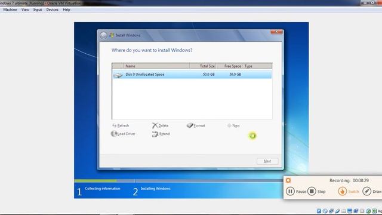This screenshot has width=382, height=215.
Task: Click the Refresh icon in the installer
Action: [x=114, y=125]
